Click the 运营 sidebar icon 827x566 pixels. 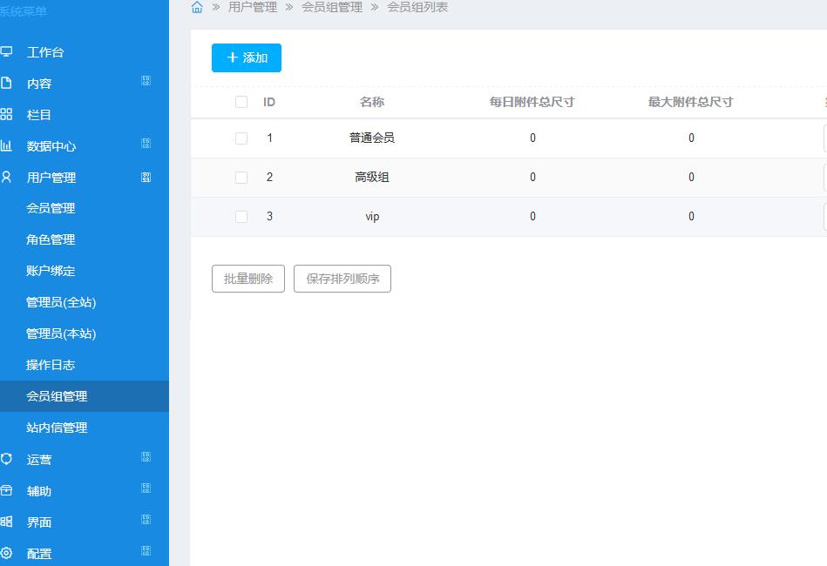7,459
